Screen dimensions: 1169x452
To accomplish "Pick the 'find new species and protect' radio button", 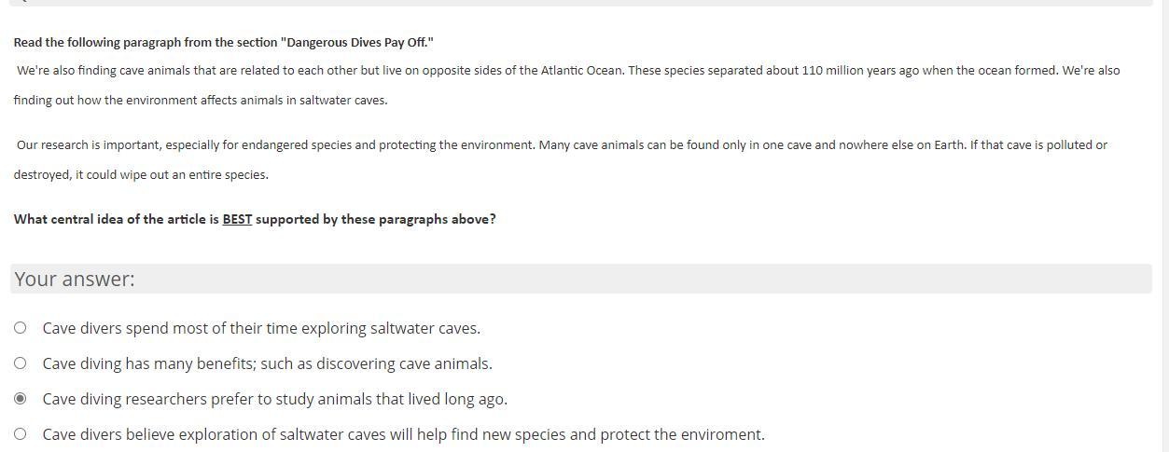I will point(20,434).
